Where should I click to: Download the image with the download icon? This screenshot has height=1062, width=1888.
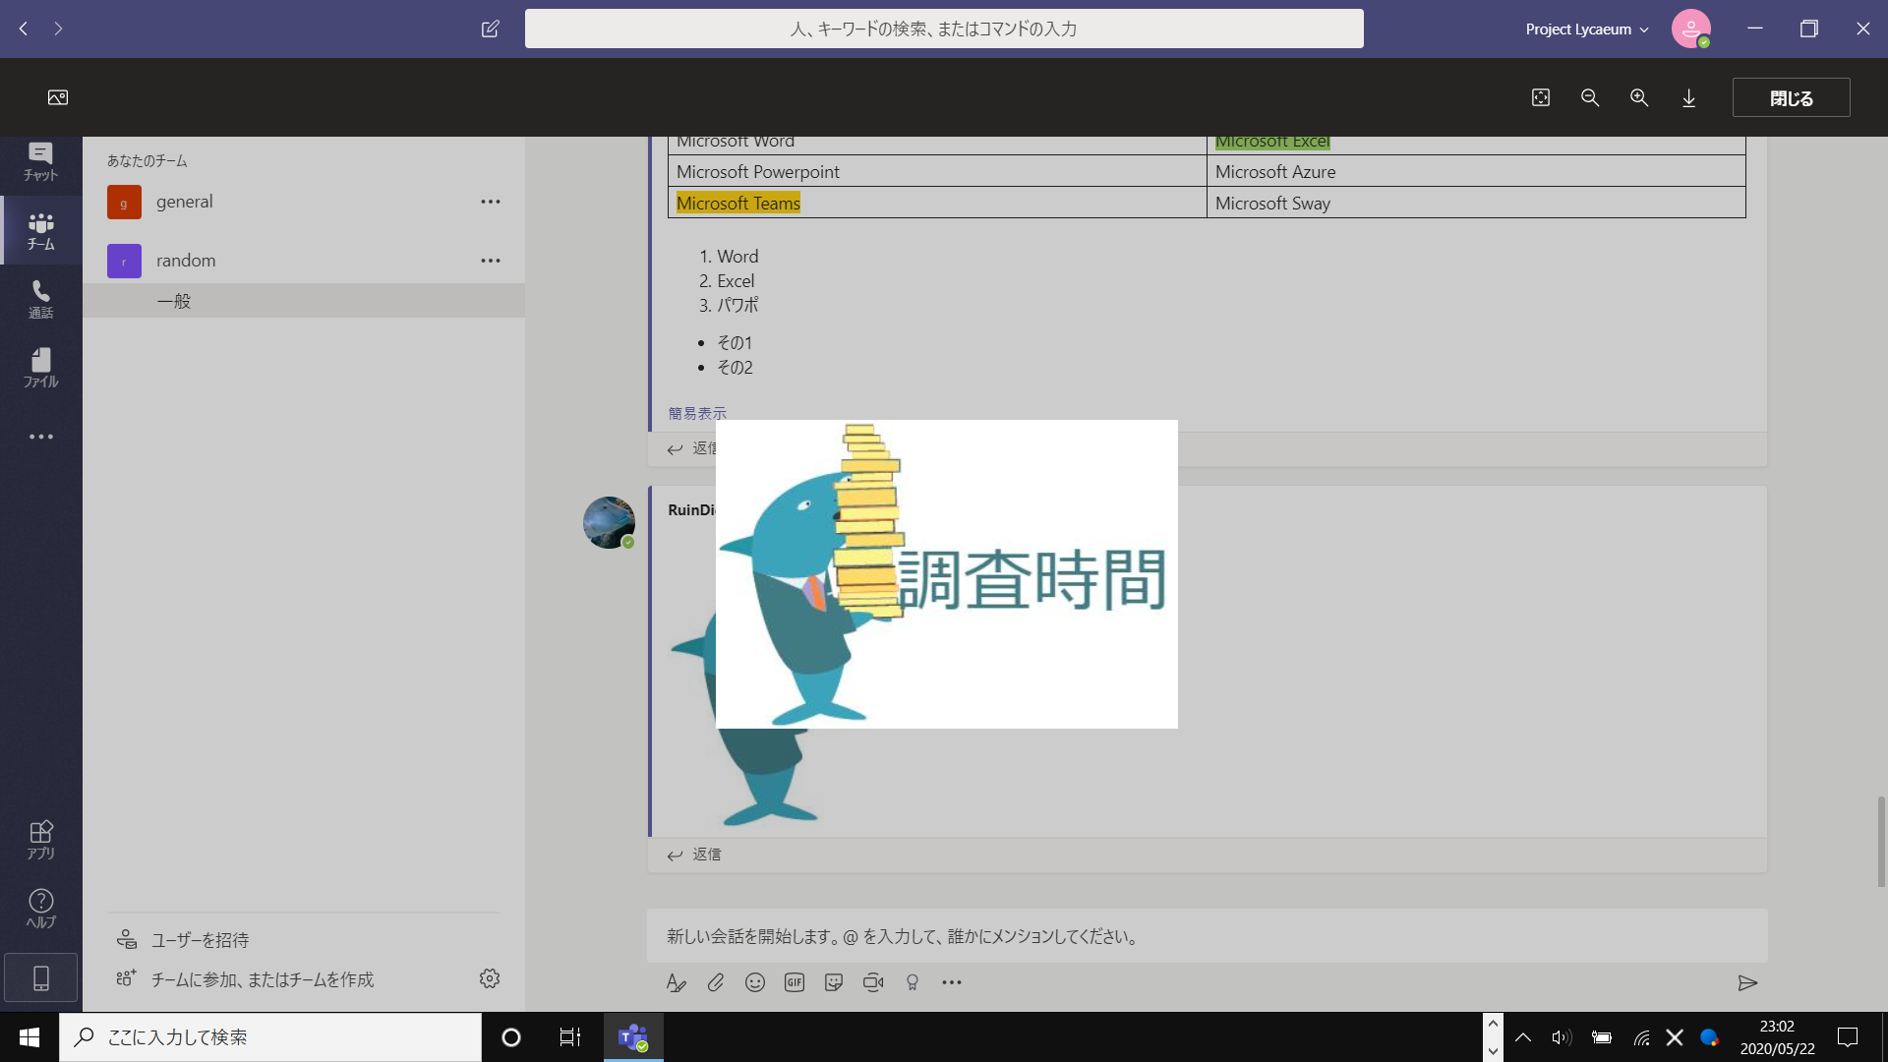[x=1688, y=97]
